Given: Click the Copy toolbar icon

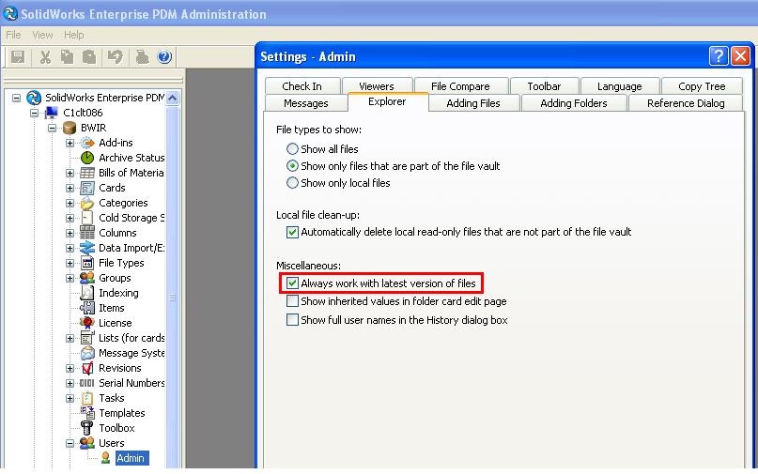Looking at the screenshot, I should point(67,57).
